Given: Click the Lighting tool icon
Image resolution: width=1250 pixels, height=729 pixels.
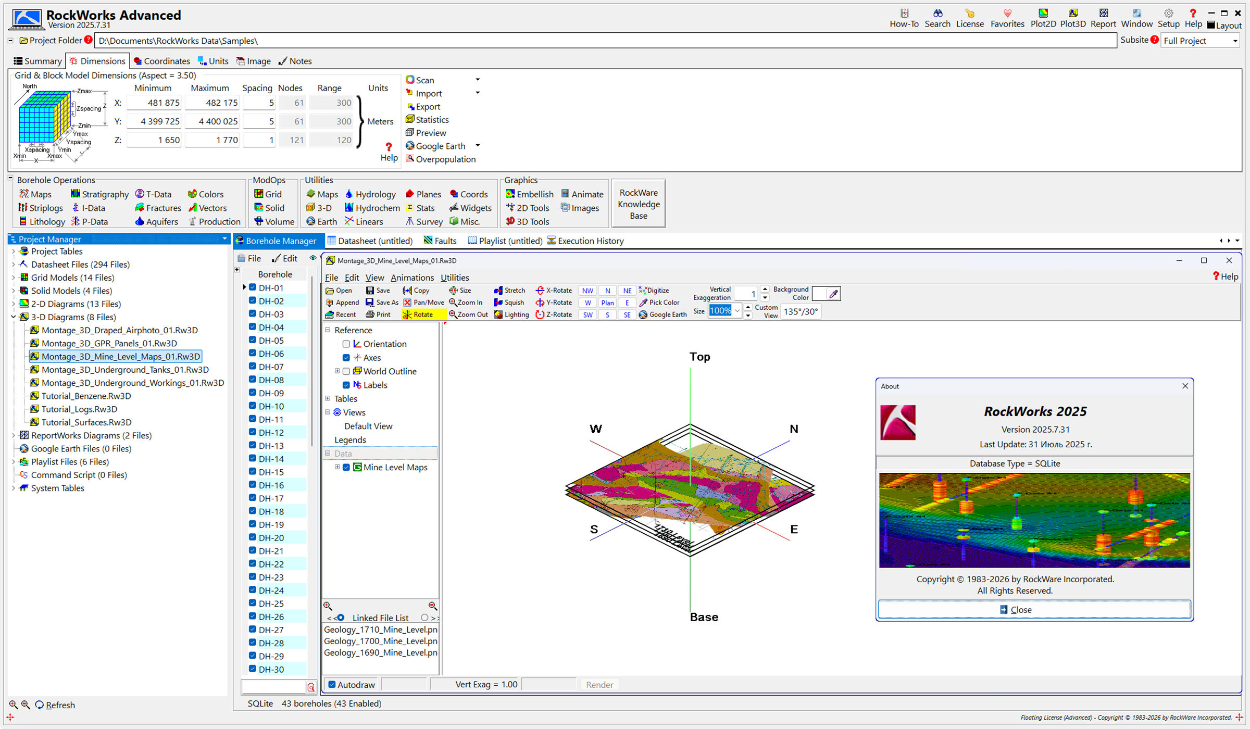Looking at the screenshot, I should point(499,315).
